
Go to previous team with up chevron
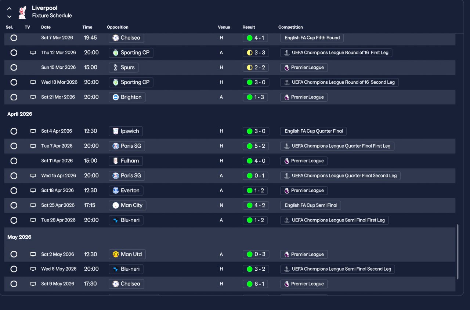pyautogui.click(x=10, y=8)
